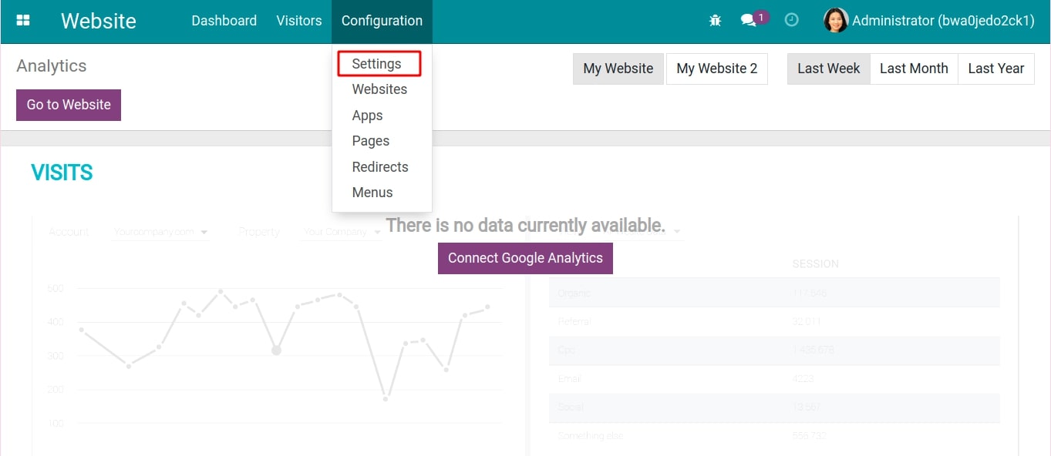Select the Last Year date range

(x=995, y=69)
